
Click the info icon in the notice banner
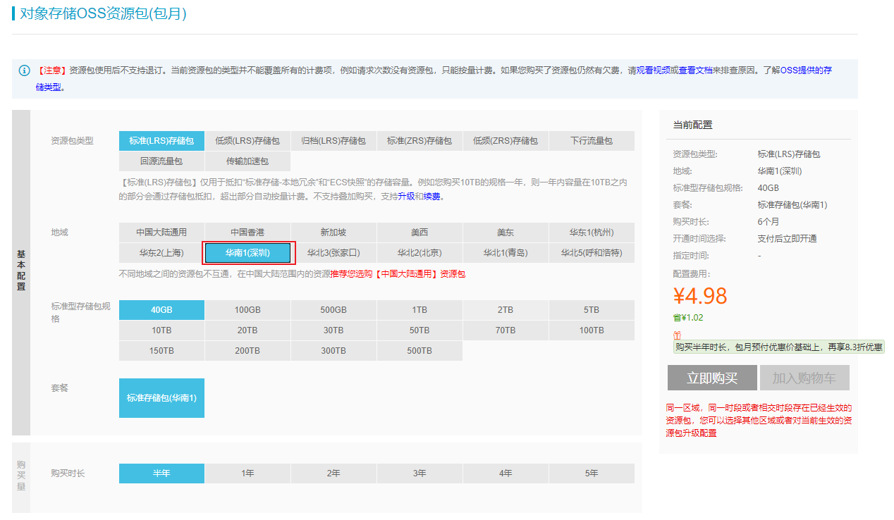click(25, 70)
